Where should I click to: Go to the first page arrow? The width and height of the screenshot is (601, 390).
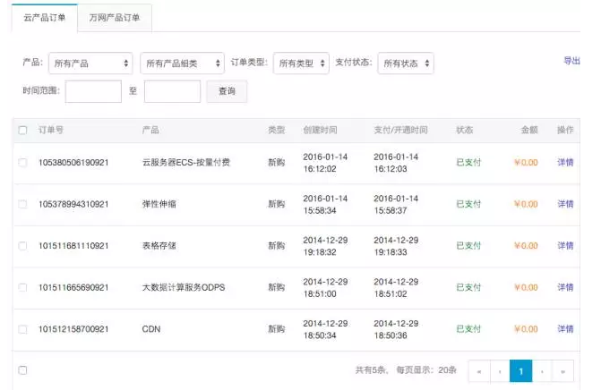tap(479, 370)
